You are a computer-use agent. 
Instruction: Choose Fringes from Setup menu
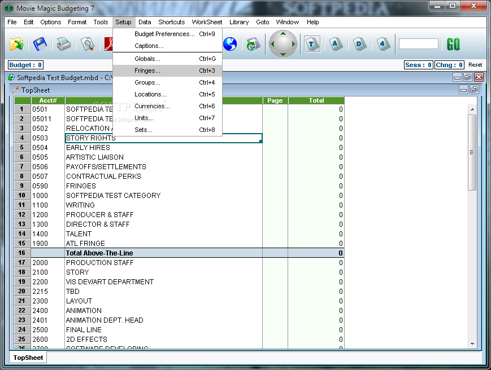(168, 71)
